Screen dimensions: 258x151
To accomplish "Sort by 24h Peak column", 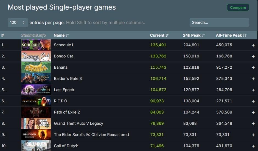I will click(194, 35).
